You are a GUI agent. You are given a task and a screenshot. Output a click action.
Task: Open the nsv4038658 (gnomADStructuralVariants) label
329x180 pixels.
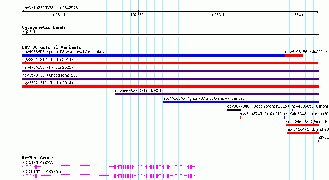(x=63, y=52)
